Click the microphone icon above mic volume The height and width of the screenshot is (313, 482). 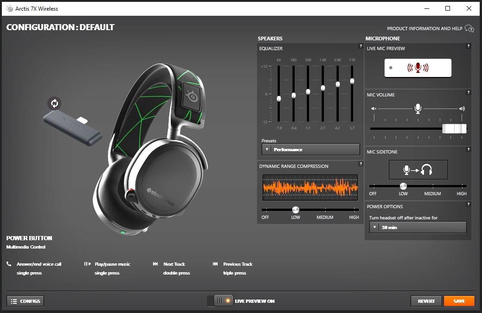click(x=418, y=109)
